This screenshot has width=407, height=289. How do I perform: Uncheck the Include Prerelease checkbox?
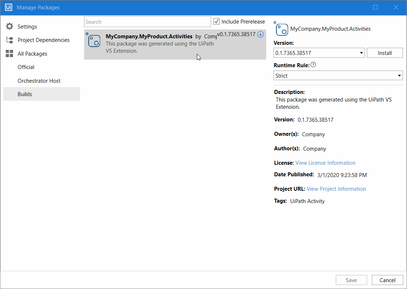[217, 22]
